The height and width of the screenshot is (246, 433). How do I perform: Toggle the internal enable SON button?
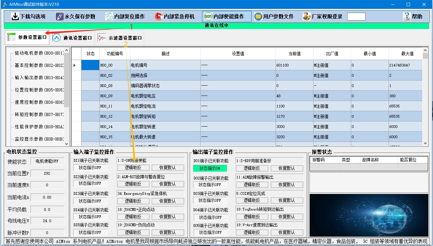(208, 16)
